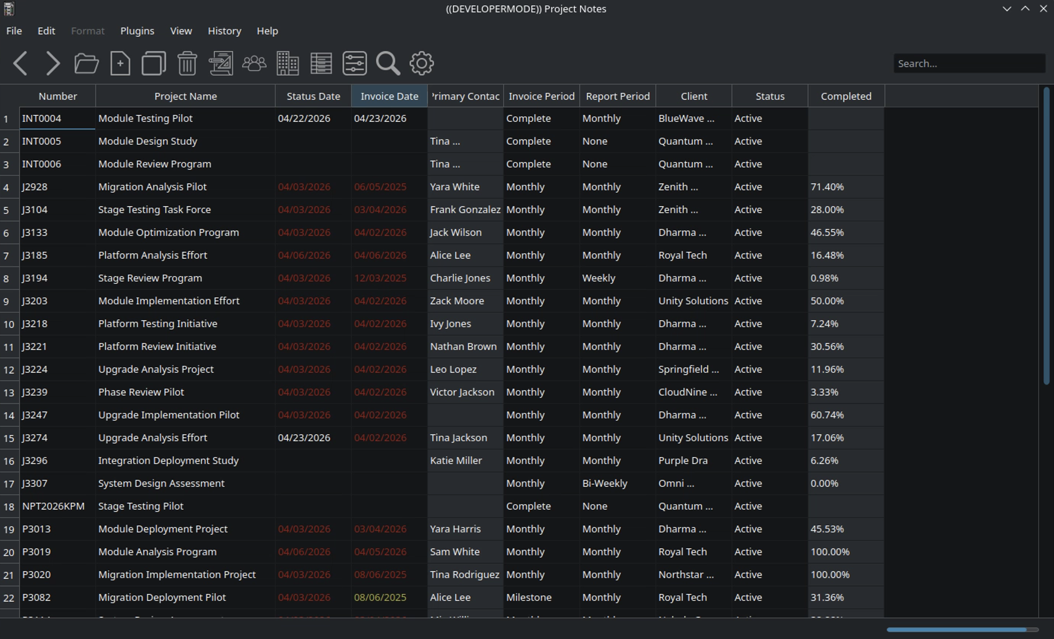
Task: Click the trash delete icon
Action: 187,63
